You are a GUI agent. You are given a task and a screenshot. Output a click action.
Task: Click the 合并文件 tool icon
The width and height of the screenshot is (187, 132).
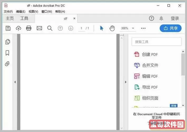coord(137,65)
